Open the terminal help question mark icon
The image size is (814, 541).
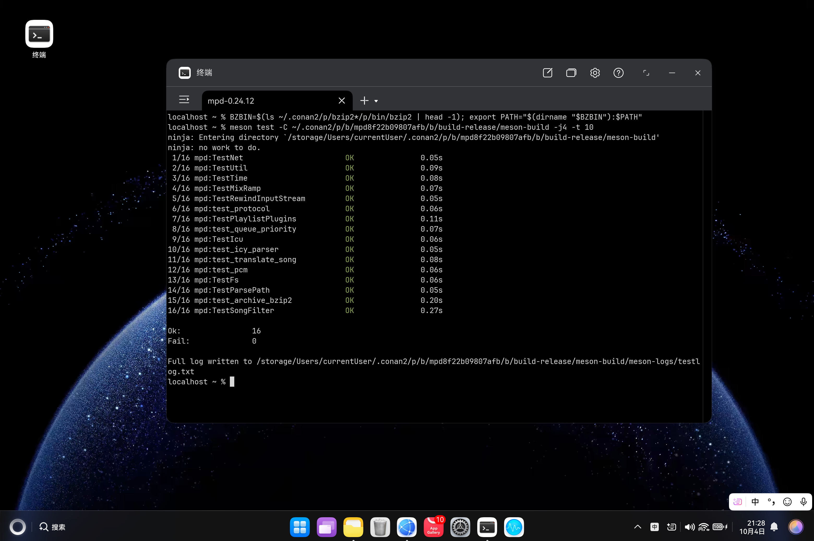(619, 73)
